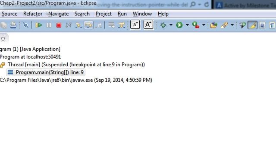The height and width of the screenshot is (155, 276).
Task: Select 'Thread [main]' suspended entry
Action: click(76, 65)
